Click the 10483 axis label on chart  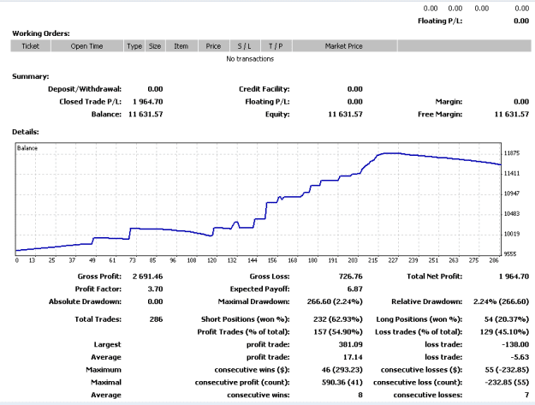[512, 213]
